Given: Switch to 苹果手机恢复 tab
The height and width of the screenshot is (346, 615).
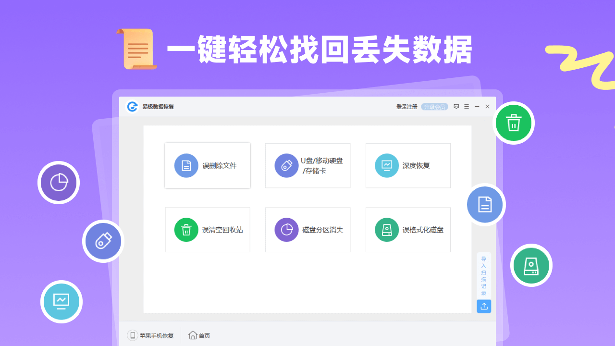Looking at the screenshot, I should (151, 335).
